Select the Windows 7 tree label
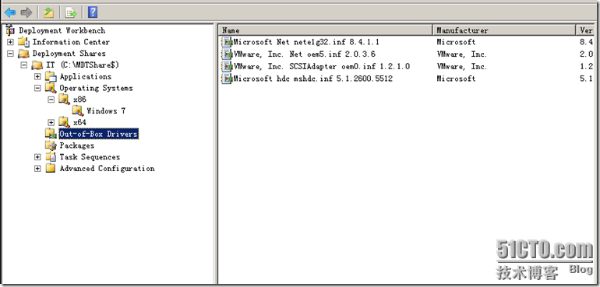 tap(107, 110)
